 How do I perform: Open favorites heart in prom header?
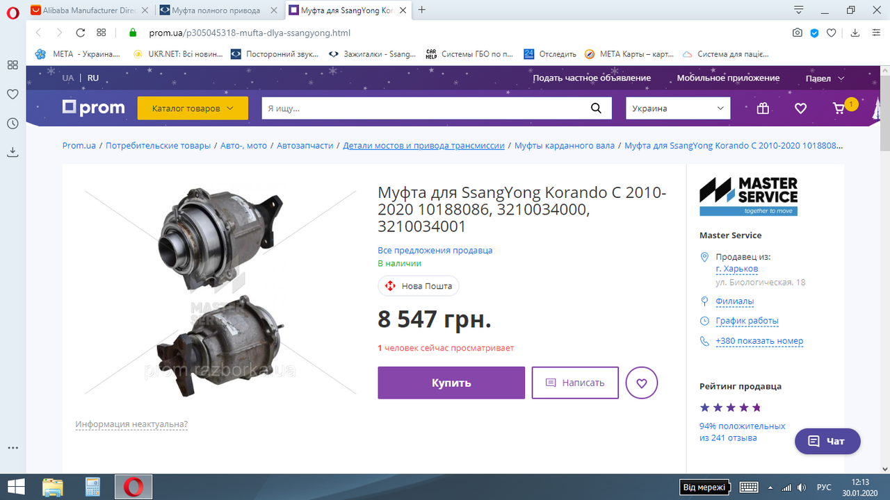point(800,108)
